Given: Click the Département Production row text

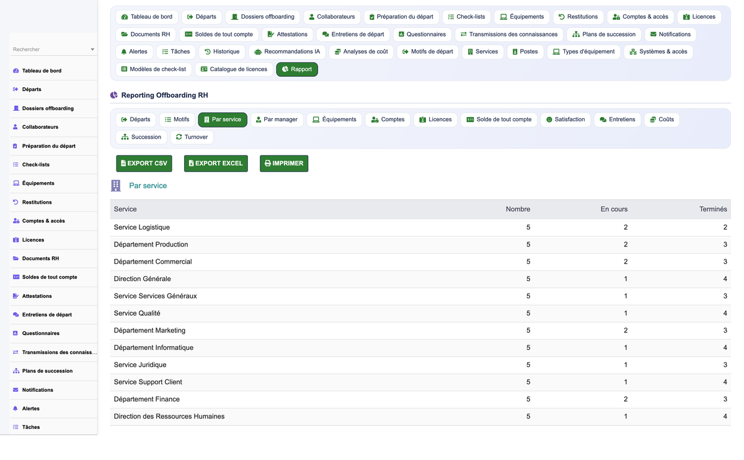Looking at the screenshot, I should click(151, 245).
